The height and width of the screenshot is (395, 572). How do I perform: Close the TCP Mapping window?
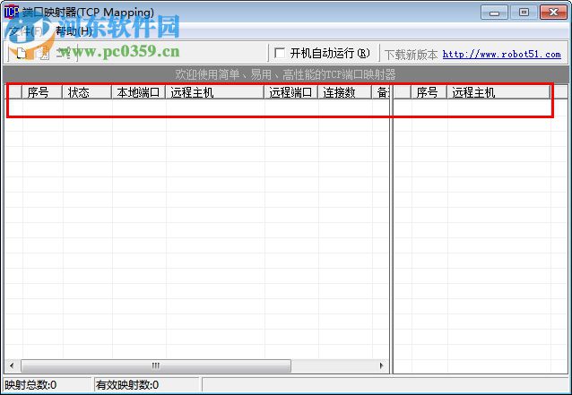pyautogui.click(x=553, y=13)
